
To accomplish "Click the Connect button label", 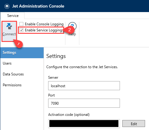I will click(x=9, y=34).
